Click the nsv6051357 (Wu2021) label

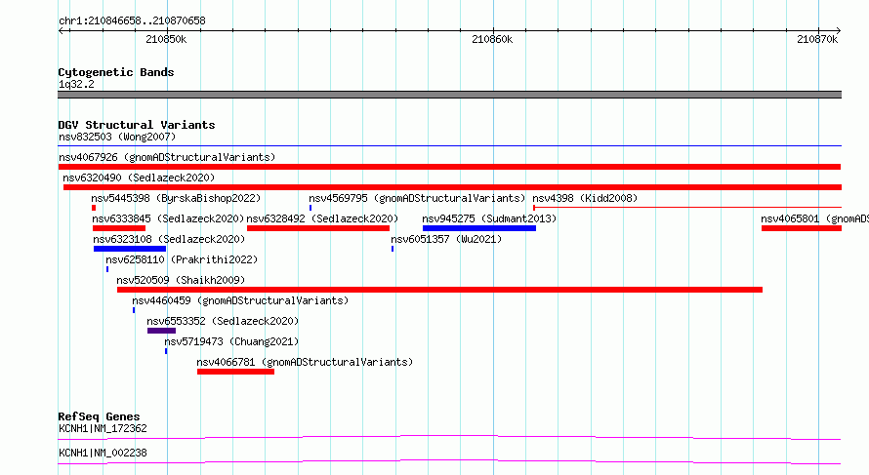[446, 239]
